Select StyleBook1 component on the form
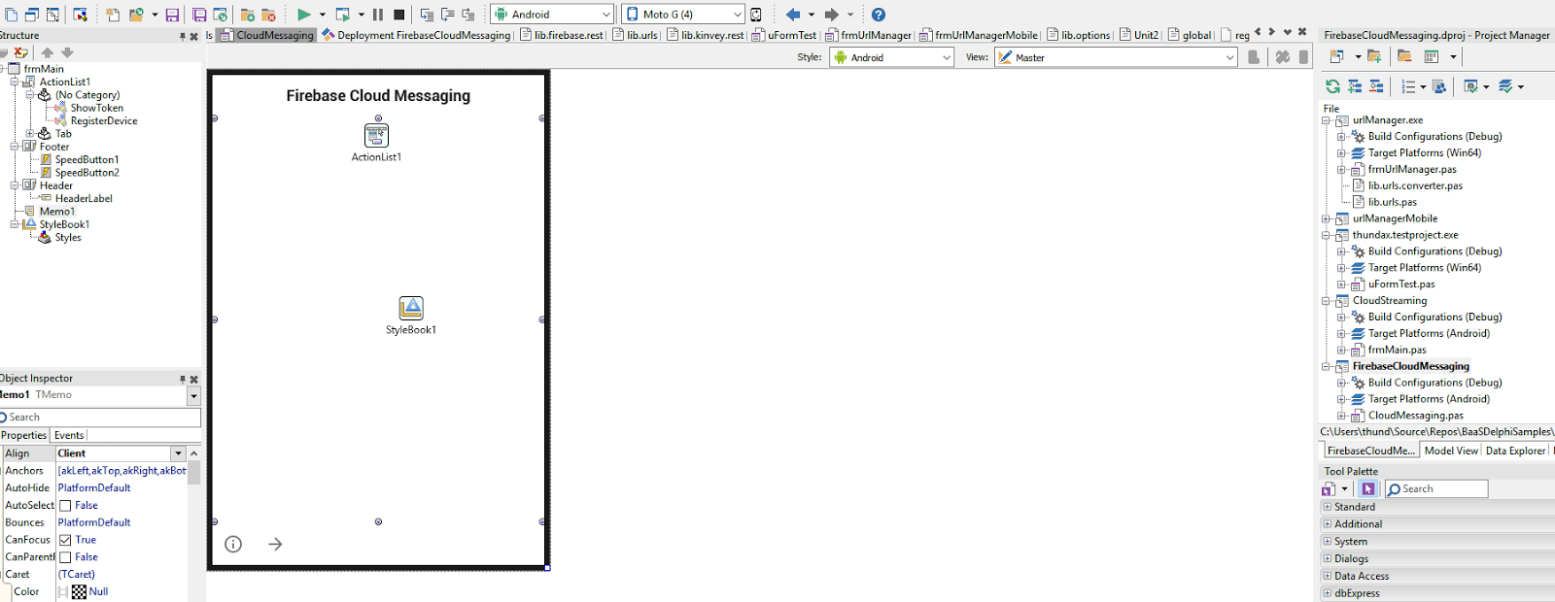Image resolution: width=1555 pixels, height=602 pixels. coord(411,308)
